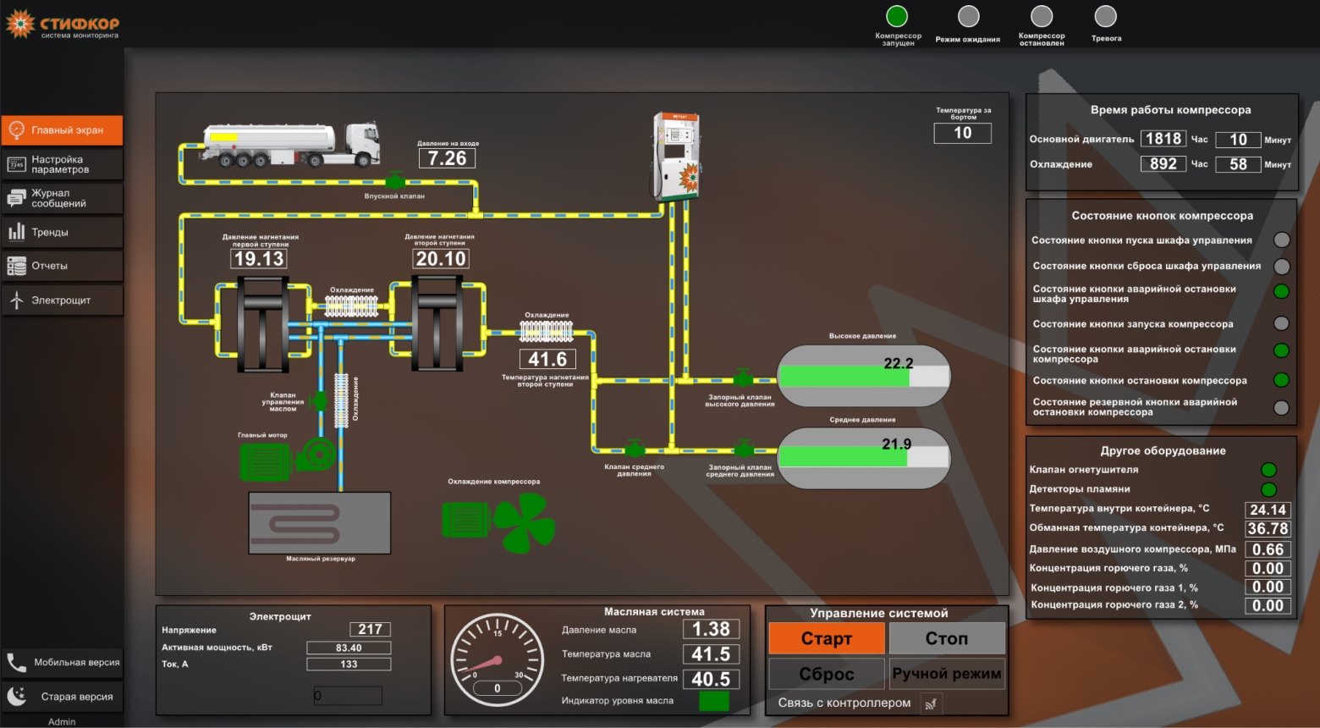
Task: Click the oil control valve icon
Action: [320, 399]
